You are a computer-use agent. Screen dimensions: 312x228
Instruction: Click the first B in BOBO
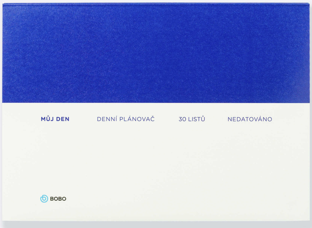tap(51, 199)
